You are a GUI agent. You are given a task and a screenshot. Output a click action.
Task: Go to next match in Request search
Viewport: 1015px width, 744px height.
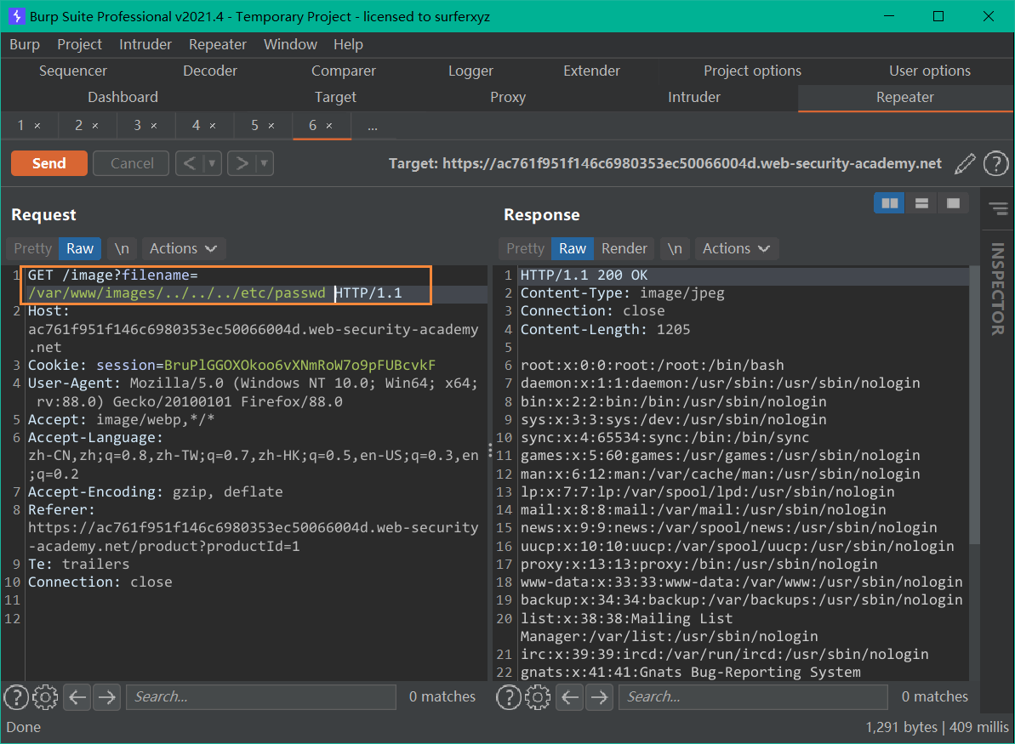[107, 696]
